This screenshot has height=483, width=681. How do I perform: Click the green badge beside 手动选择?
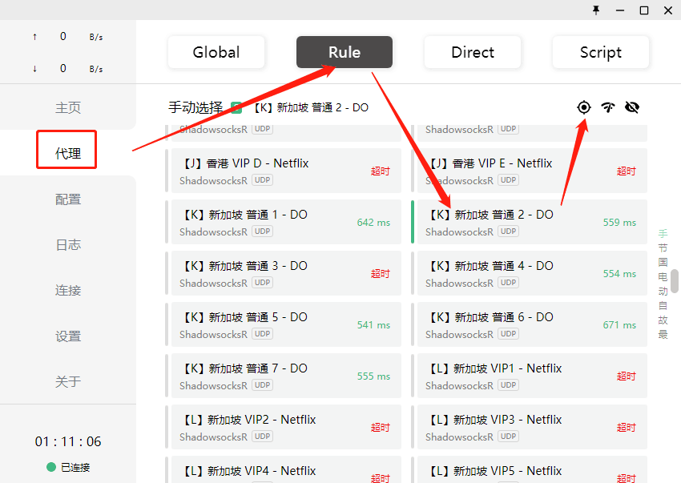coord(236,107)
